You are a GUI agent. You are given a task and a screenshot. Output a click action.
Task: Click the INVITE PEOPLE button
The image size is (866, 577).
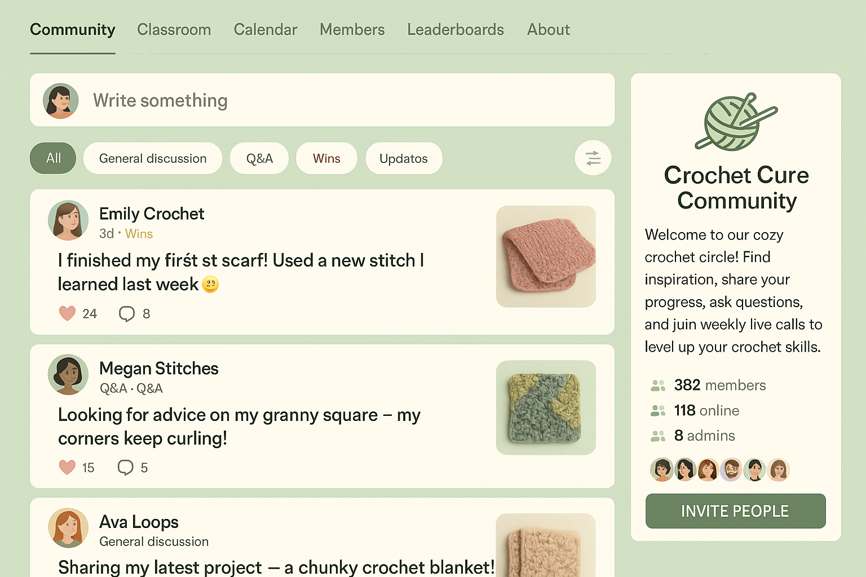tap(736, 511)
